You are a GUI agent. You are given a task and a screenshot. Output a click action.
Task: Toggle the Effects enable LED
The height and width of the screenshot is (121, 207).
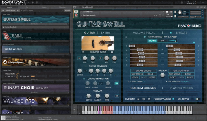click(x=171, y=33)
